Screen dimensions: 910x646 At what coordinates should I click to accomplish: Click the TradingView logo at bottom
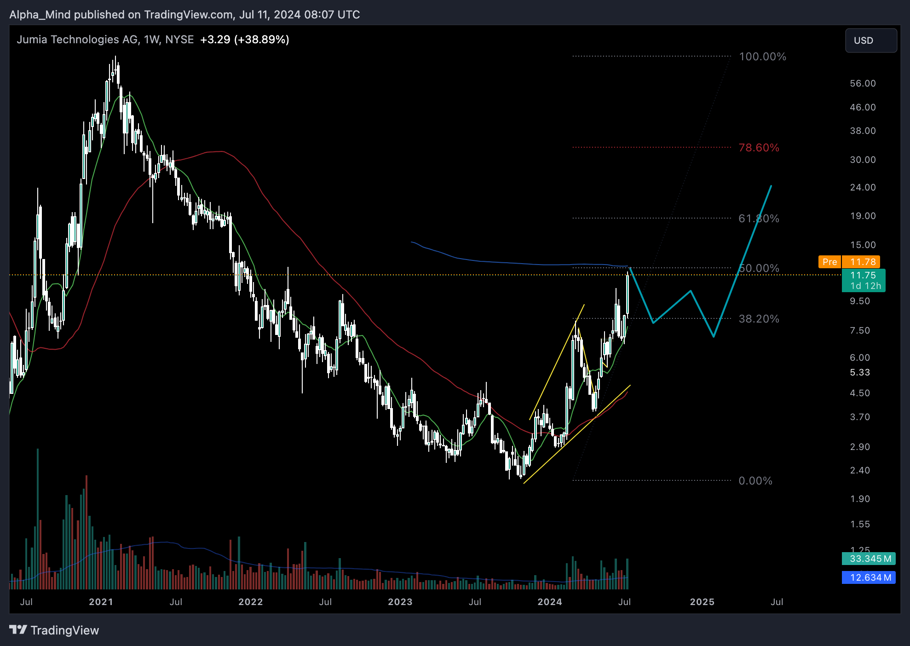coord(54,630)
